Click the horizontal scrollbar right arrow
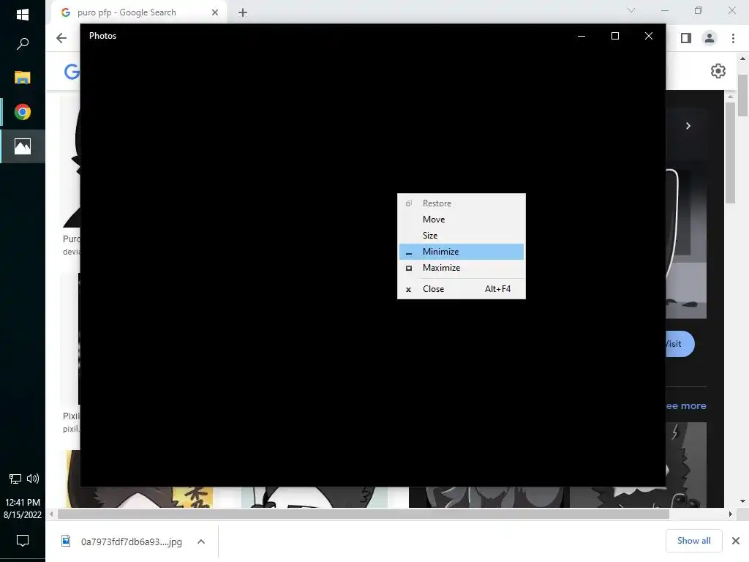The width and height of the screenshot is (749, 562). [x=730, y=514]
